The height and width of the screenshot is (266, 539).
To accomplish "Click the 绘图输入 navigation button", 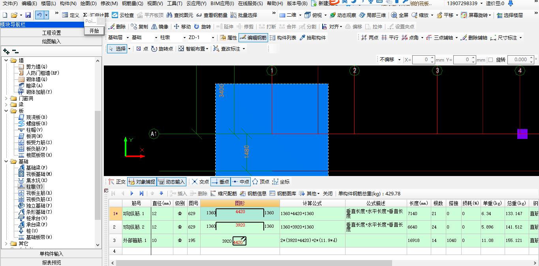I will [51, 41].
